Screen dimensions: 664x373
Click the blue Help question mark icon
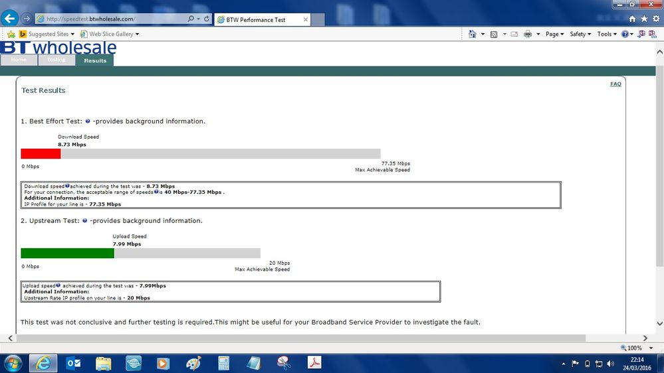625,35
